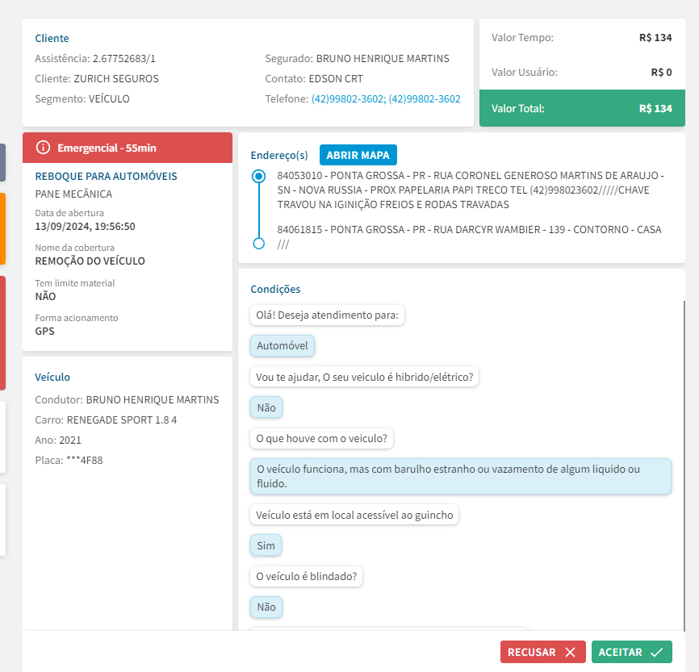This screenshot has width=699, height=672.
Task: Select the hollow destination address marker
Action: (258, 243)
